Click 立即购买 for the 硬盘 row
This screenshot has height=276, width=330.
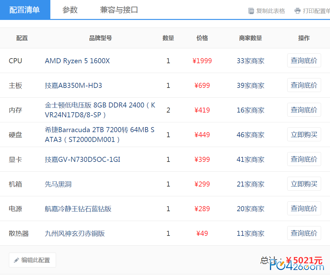tap(304, 134)
